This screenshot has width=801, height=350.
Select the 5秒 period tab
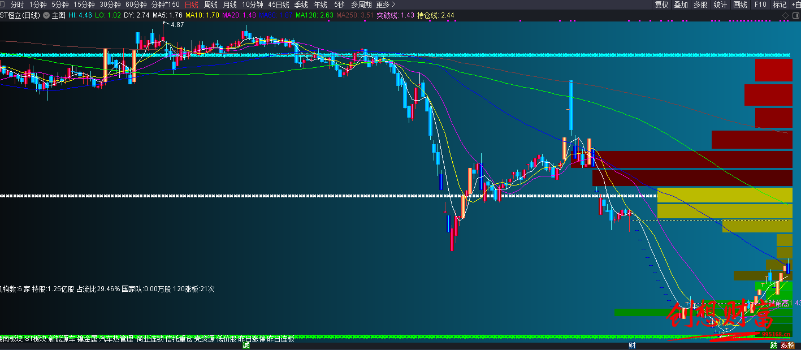click(339, 5)
